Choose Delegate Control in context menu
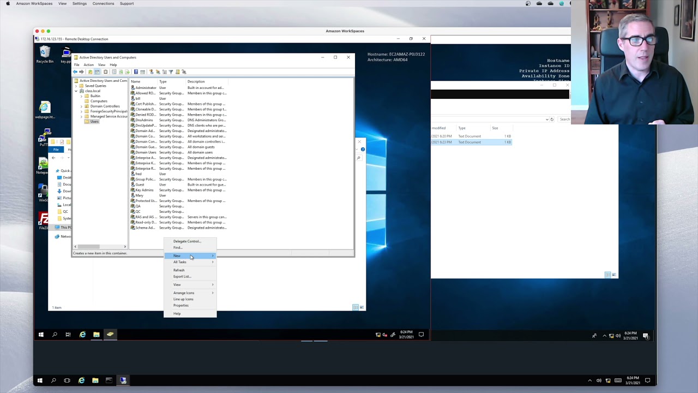 click(x=190, y=241)
